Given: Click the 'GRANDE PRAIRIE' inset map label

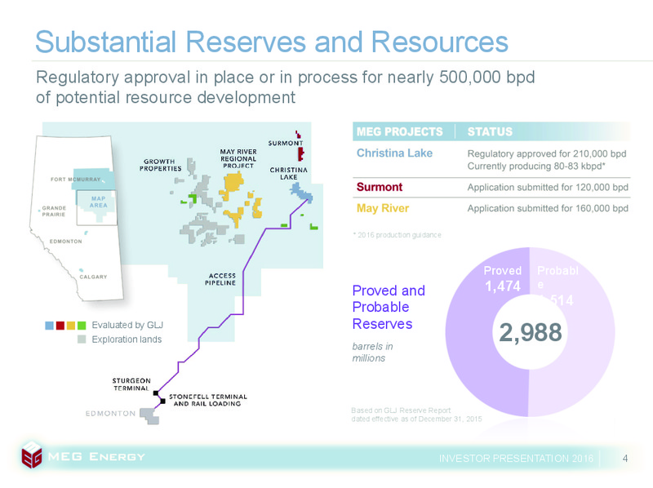Looking at the screenshot, I should click(54, 211).
